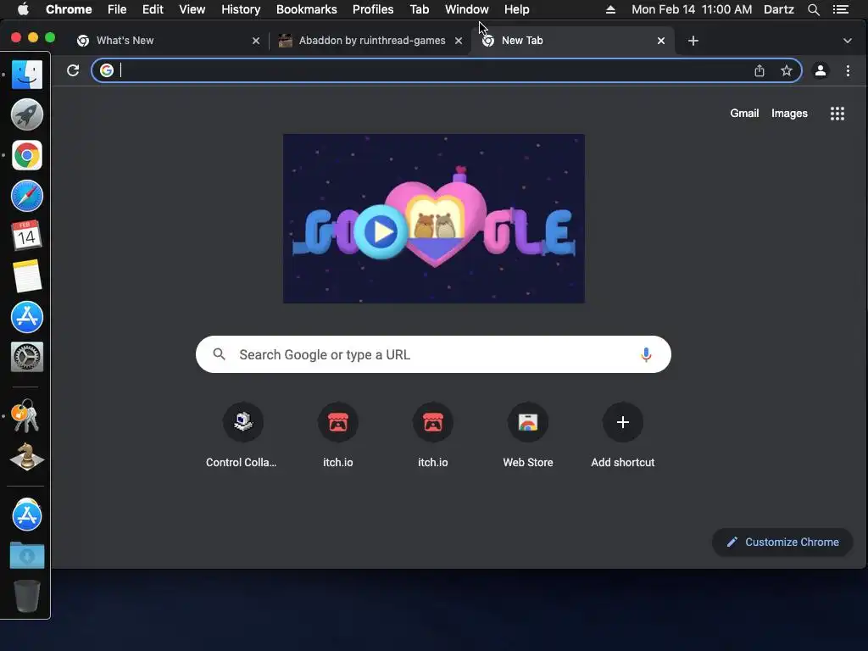
Task: Open the Images link
Action: 789,114
